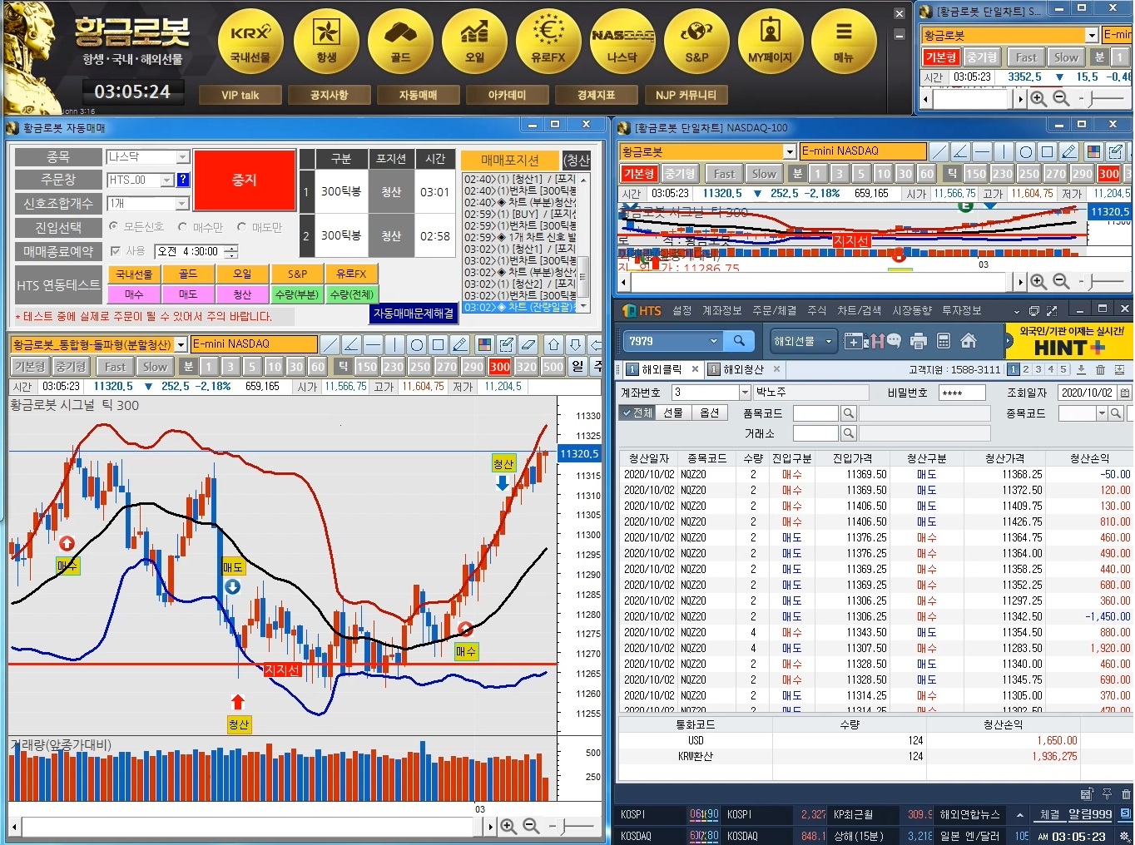The height and width of the screenshot is (845, 1135).
Task: Open the 계좌번호 dropdown
Action: pyautogui.click(x=745, y=393)
